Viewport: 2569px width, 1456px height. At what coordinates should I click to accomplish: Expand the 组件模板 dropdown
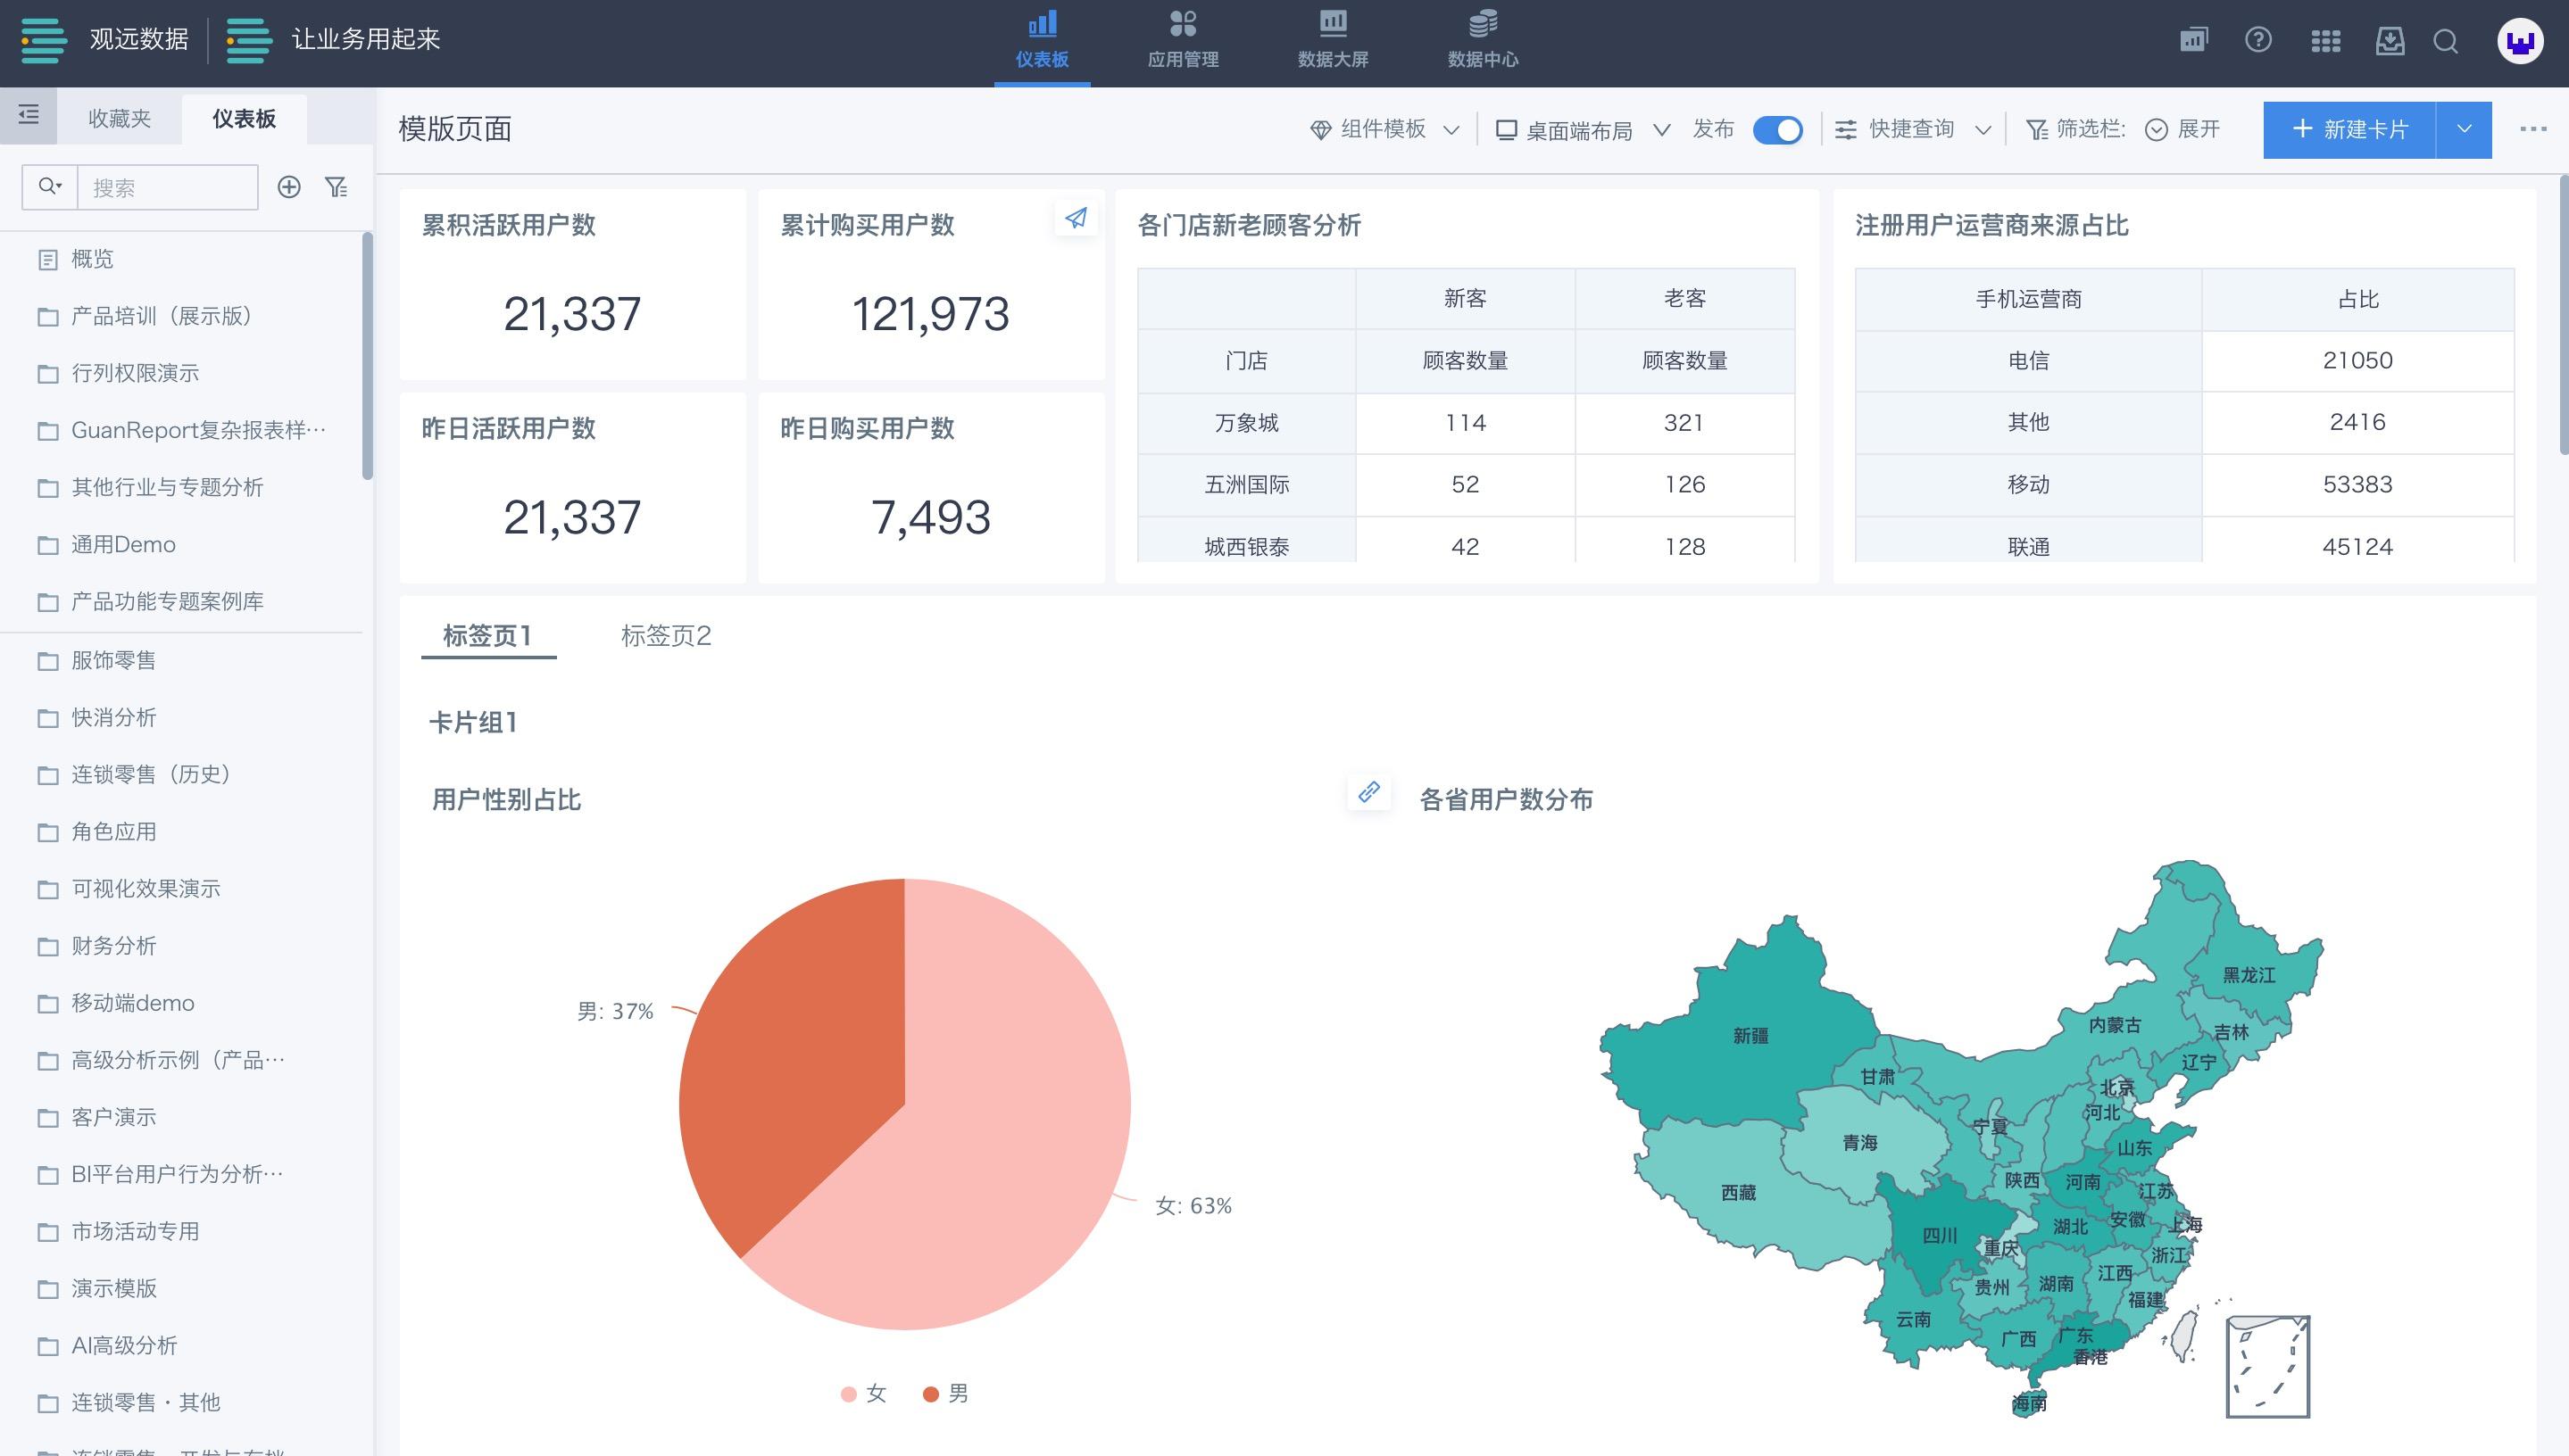1384,129
